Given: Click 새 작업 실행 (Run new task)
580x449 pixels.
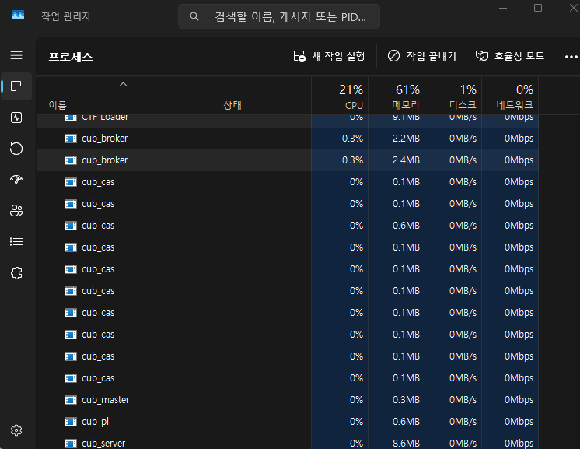Looking at the screenshot, I should pos(329,56).
